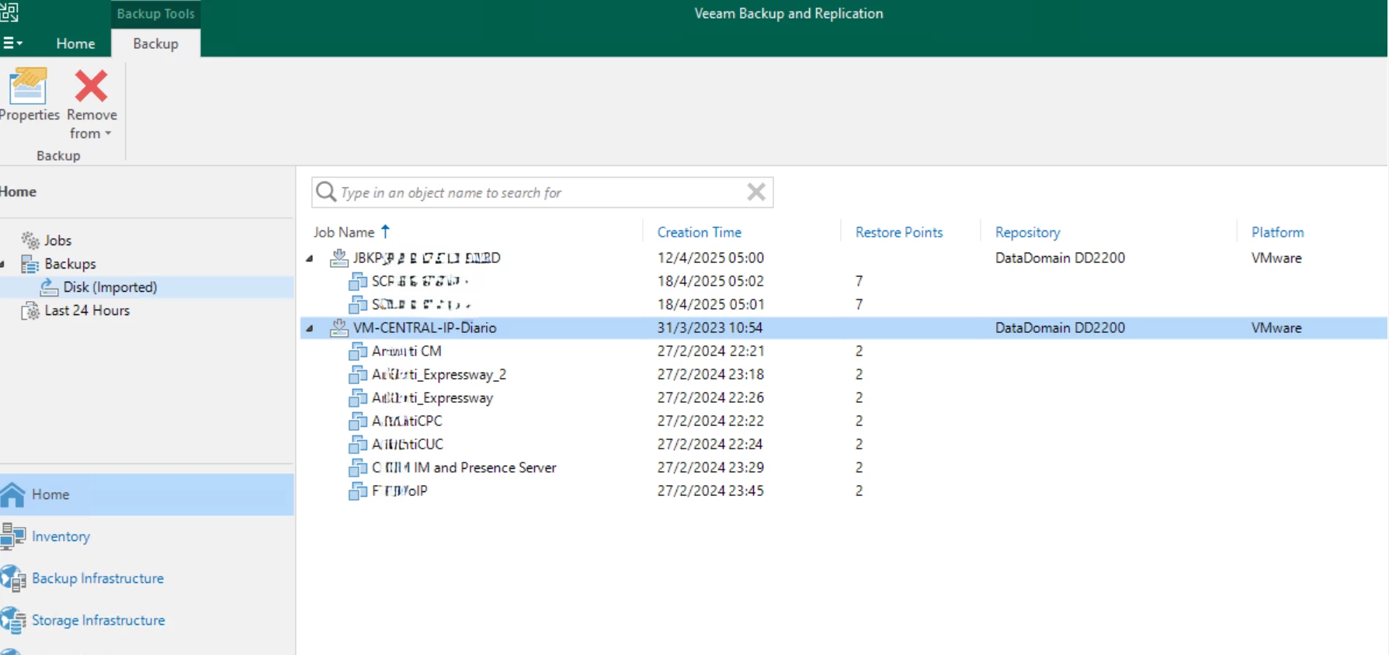Click the Inventory computers icon
This screenshot has width=1389, height=655.
pyautogui.click(x=13, y=536)
